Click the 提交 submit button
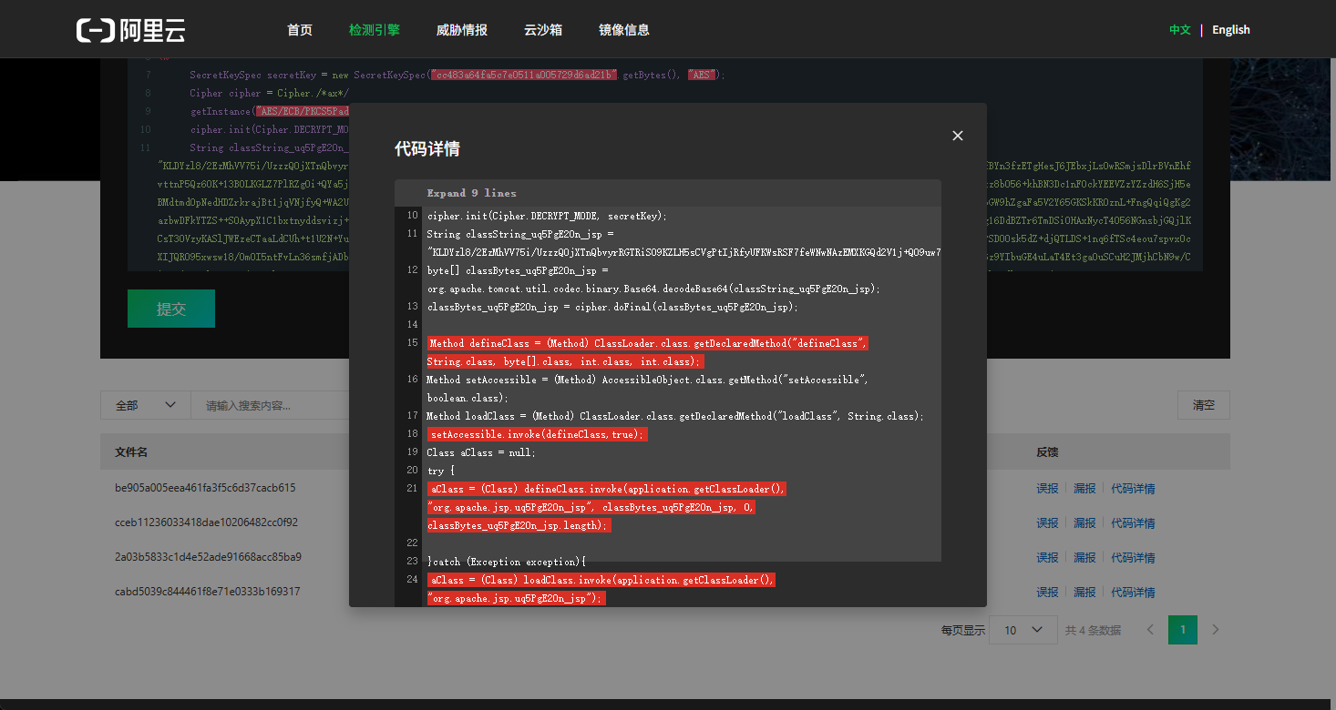Image resolution: width=1336 pixels, height=710 pixels. [171, 309]
